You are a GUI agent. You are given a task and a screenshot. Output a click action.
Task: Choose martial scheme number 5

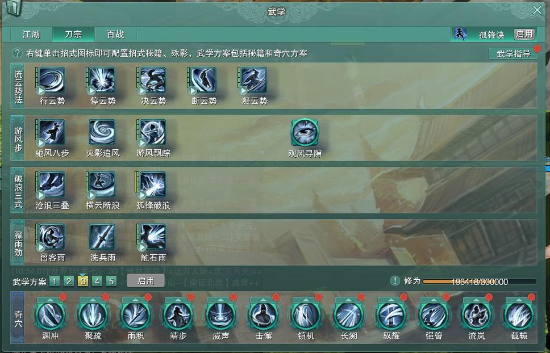111,281
